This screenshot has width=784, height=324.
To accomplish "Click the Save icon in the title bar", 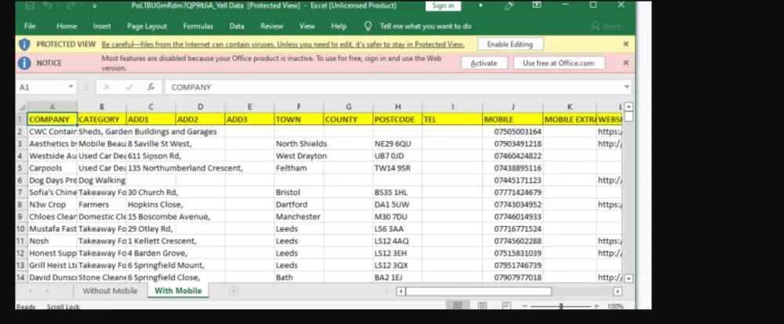I will (x=30, y=5).
